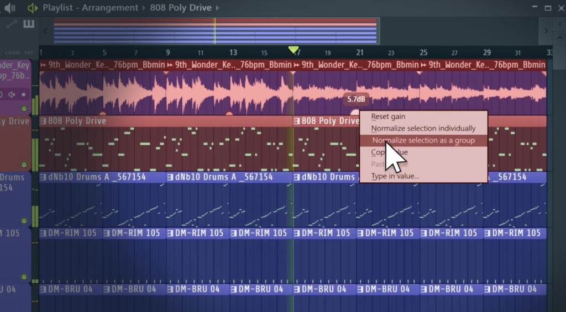
Task: Click the record dot on 9th Wonder track header
Action: coord(24,94)
